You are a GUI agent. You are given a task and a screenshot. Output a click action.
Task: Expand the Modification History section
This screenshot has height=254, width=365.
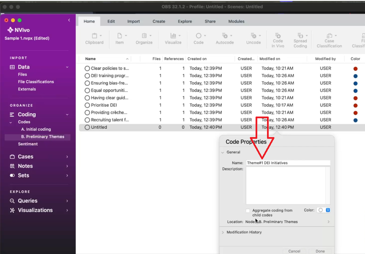pyautogui.click(x=223, y=232)
